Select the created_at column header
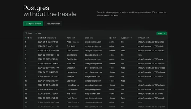The height and width of the screenshot is (109, 191). (47, 38)
